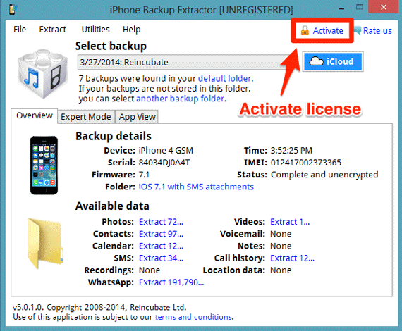
Task: Close the iPhone Backup Extractor window
Action: [x=384, y=7]
